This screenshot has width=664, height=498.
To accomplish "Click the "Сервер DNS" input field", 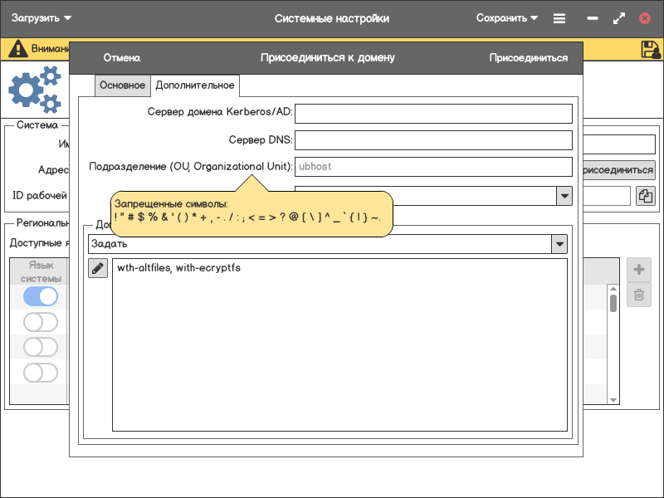I will point(433,140).
